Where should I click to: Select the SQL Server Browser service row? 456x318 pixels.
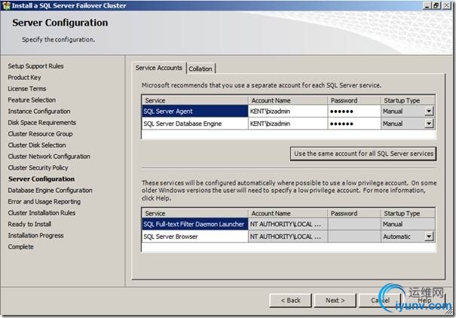click(195, 237)
